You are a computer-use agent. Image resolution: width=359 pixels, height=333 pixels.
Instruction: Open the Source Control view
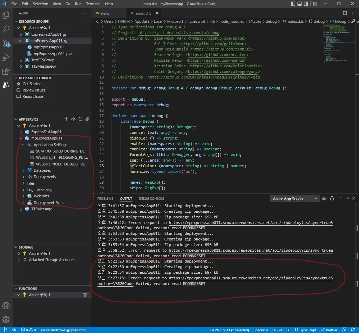[6, 43]
